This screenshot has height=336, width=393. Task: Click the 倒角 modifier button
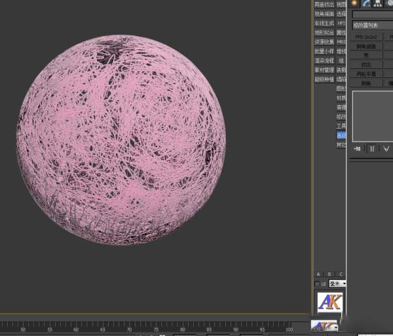tap(366, 83)
